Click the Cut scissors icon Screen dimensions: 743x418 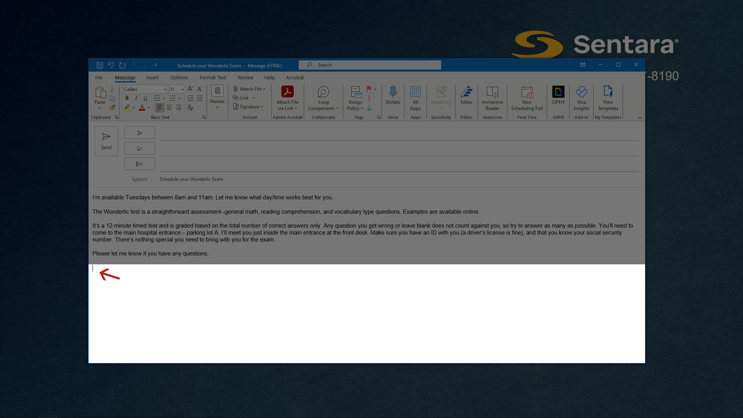click(x=112, y=89)
